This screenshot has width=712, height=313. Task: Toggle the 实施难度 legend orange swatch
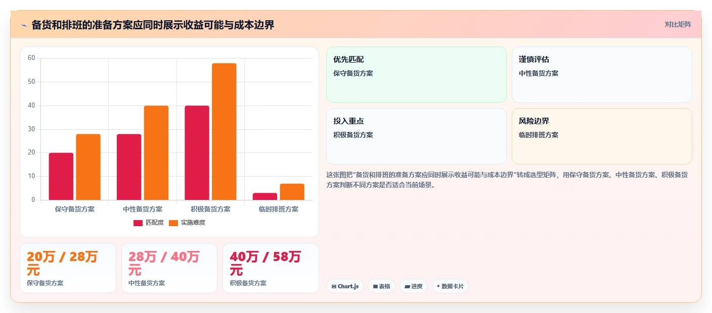pos(173,223)
